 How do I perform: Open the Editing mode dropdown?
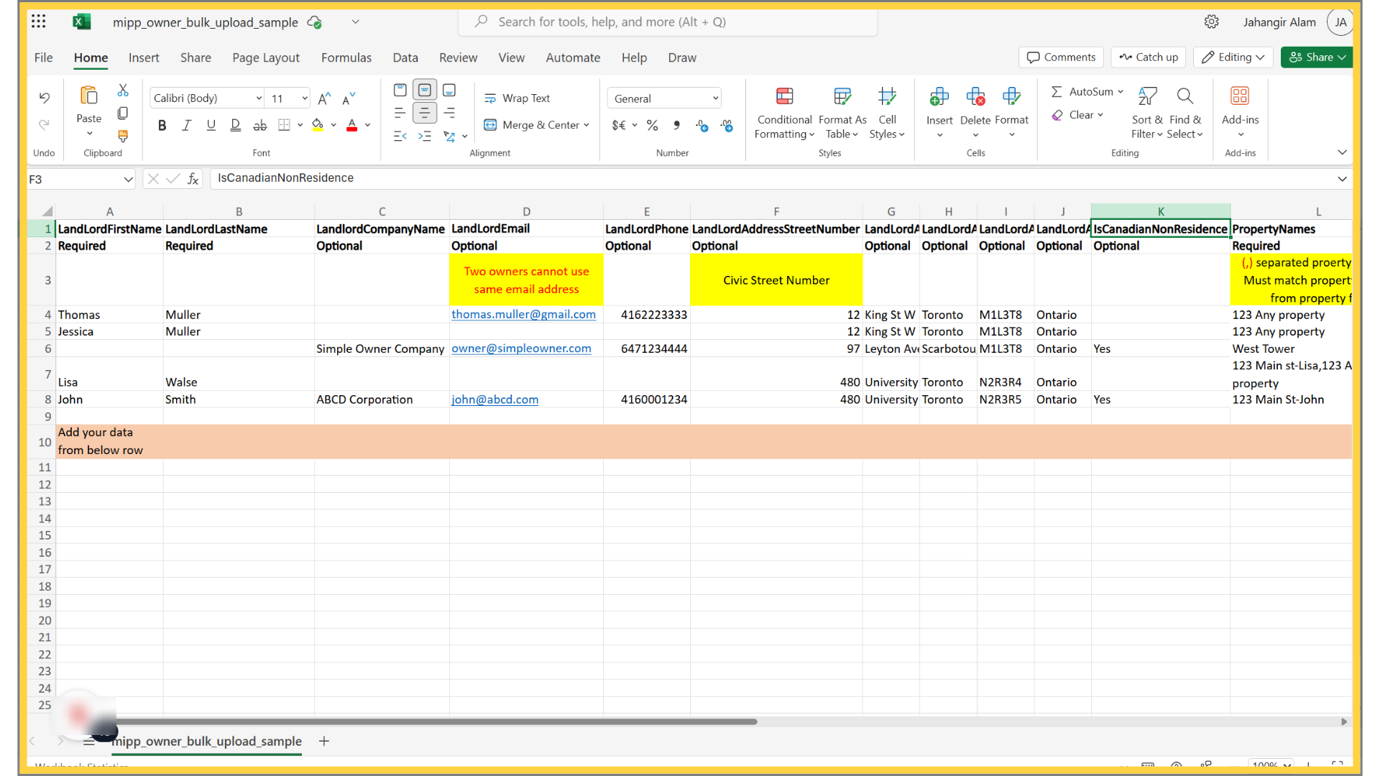tap(1234, 57)
